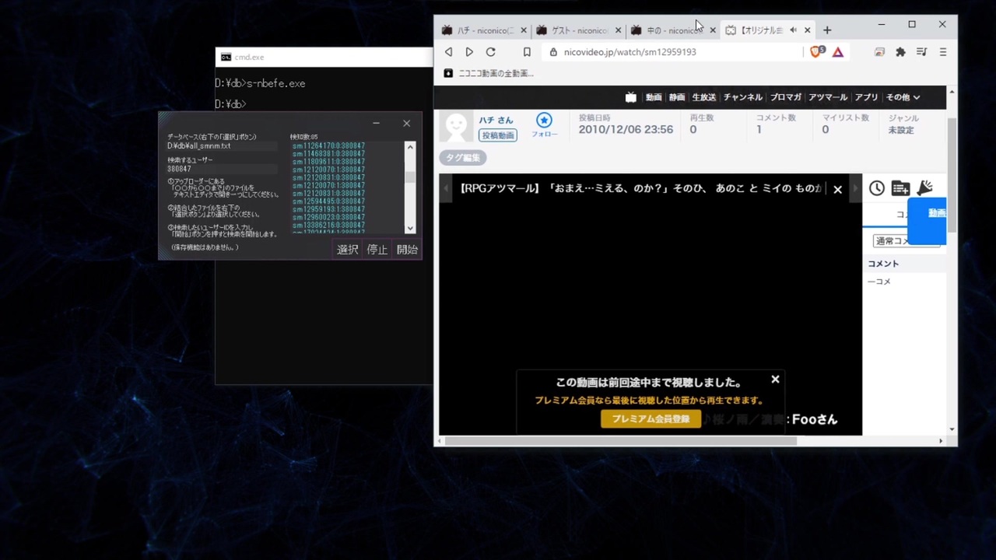Add video to mylist with the folder-plus icon
The width and height of the screenshot is (996, 560).
click(900, 188)
